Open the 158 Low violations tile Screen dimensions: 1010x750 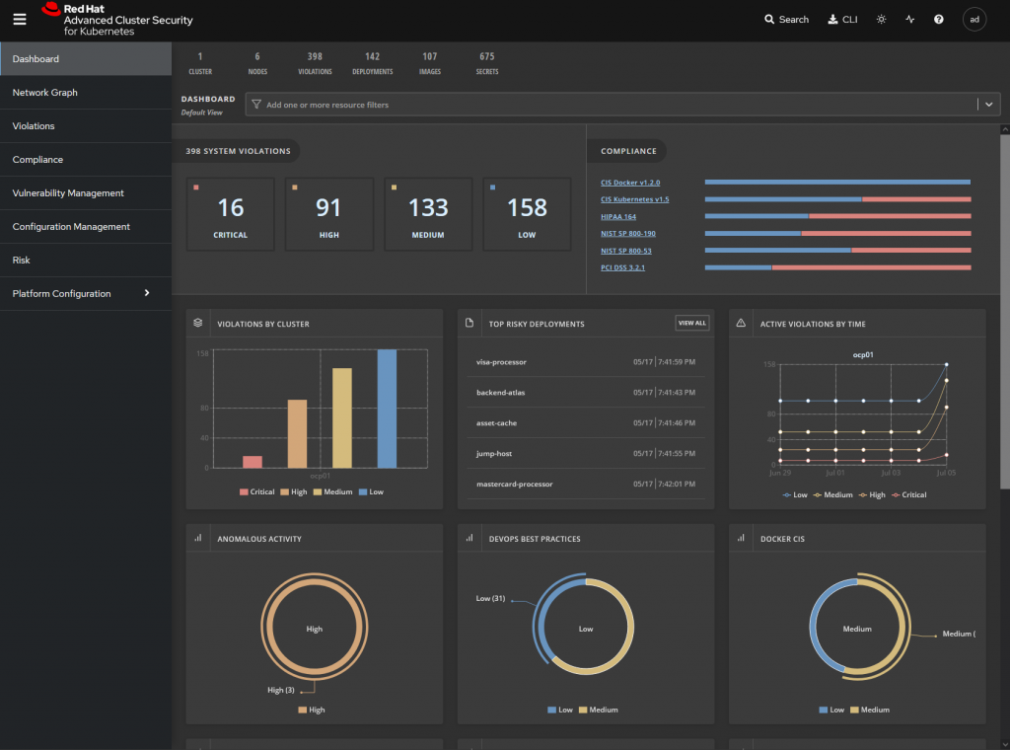(x=527, y=214)
